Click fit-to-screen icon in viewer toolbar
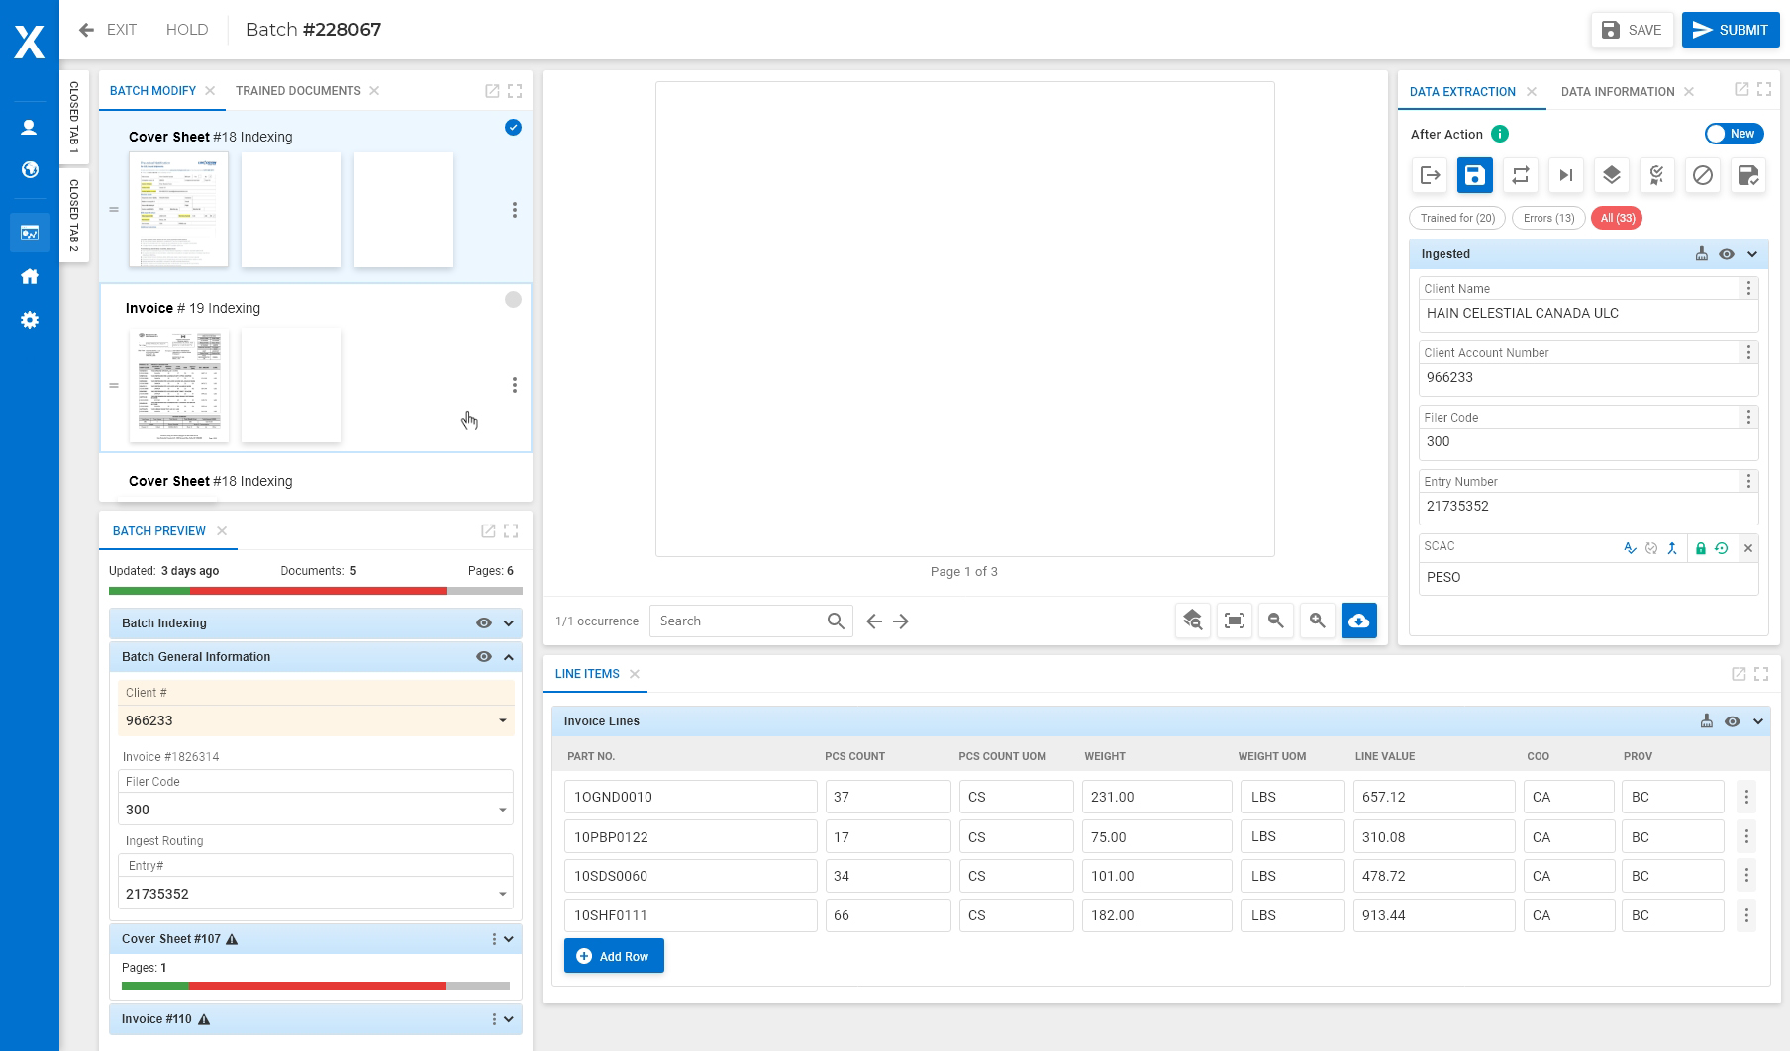Screen dimensions: 1790x1051 (x=1234, y=621)
